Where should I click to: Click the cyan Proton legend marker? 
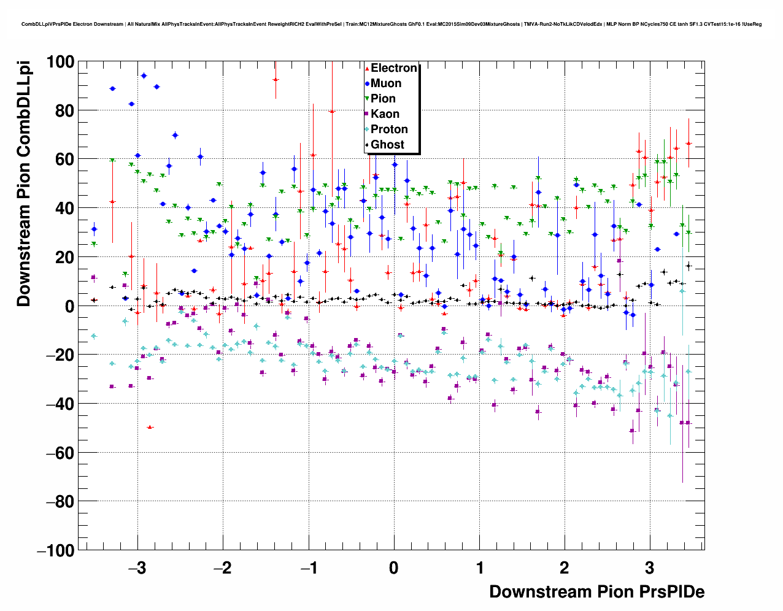click(x=367, y=129)
